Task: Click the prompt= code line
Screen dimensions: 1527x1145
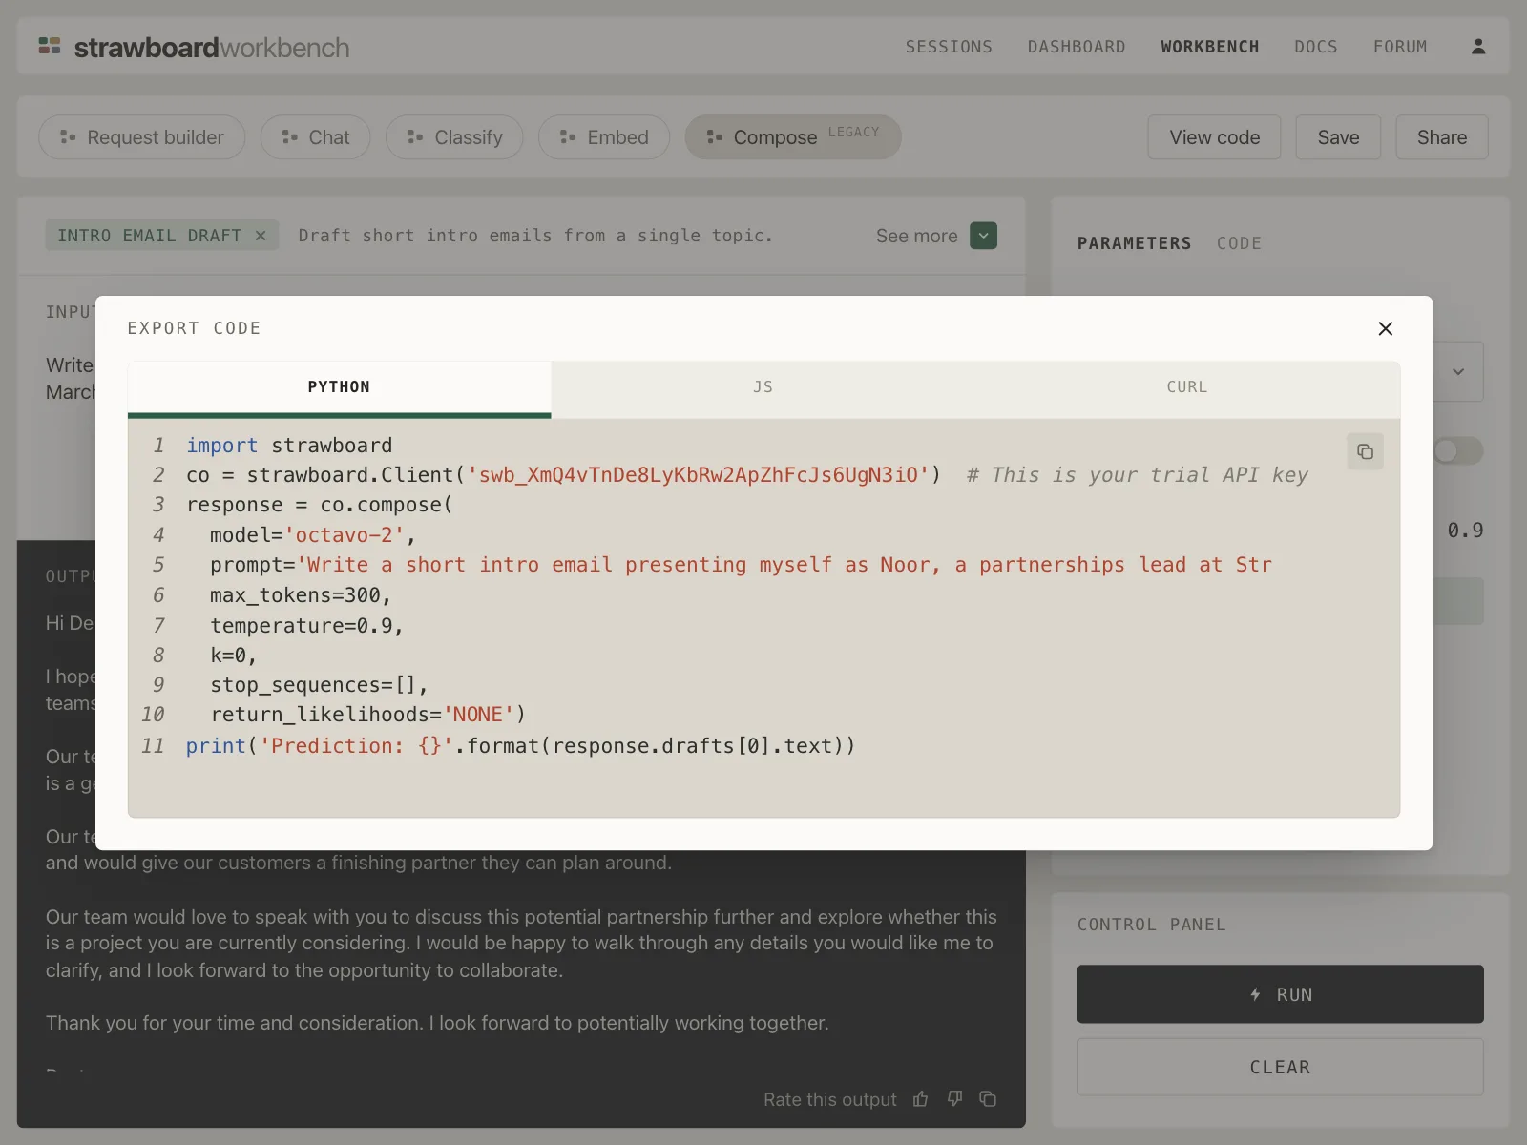Action: (741, 565)
